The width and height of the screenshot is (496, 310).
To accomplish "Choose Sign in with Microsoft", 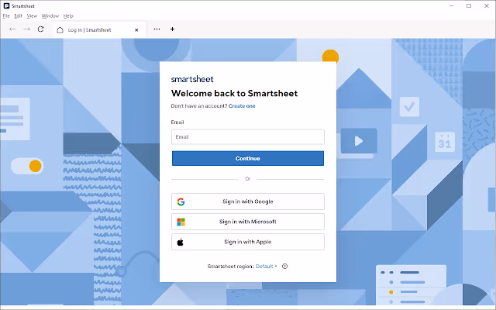I will 248,222.
